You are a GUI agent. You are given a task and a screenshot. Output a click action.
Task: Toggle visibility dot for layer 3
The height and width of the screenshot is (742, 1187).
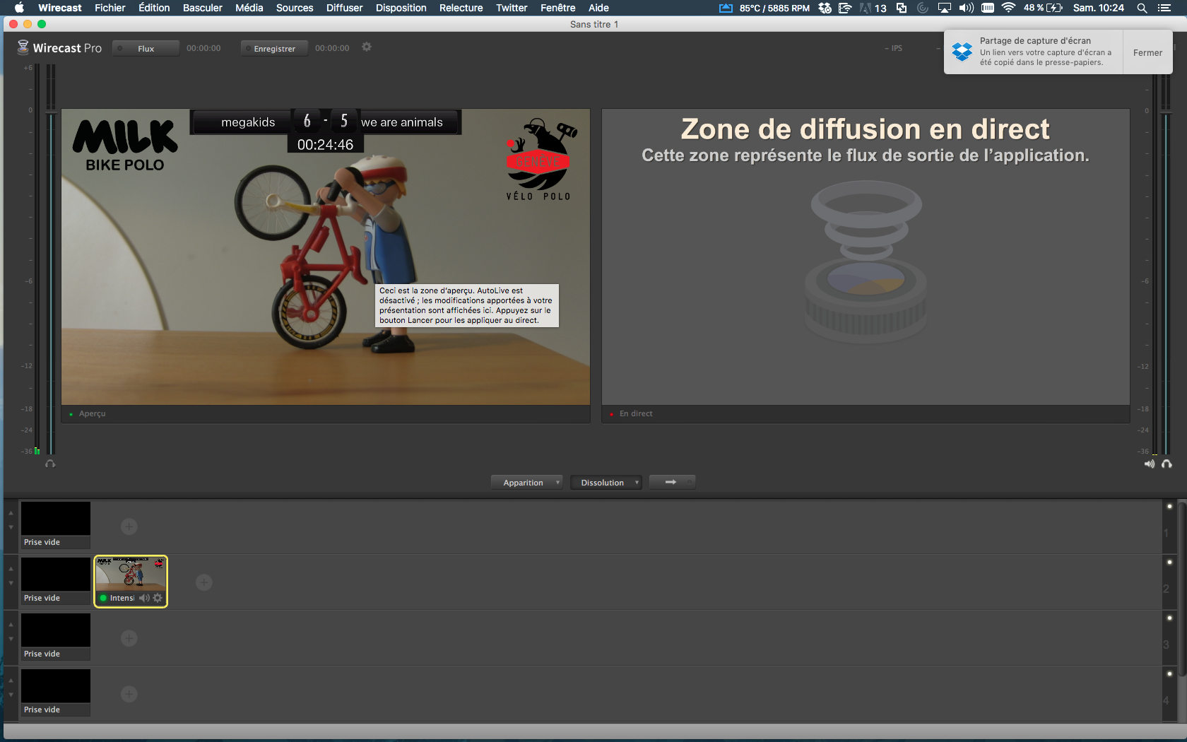[x=1169, y=618]
